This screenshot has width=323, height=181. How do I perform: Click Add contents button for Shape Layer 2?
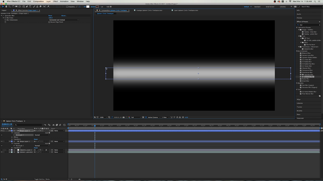pyautogui.click(x=49, y=133)
